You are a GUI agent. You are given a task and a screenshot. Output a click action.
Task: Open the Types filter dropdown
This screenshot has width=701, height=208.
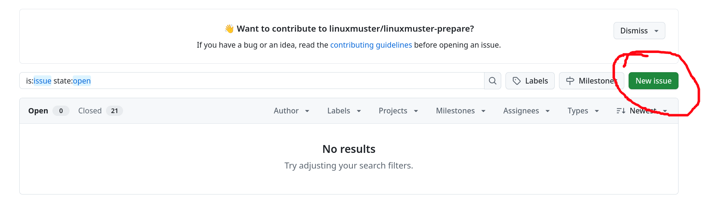583,111
